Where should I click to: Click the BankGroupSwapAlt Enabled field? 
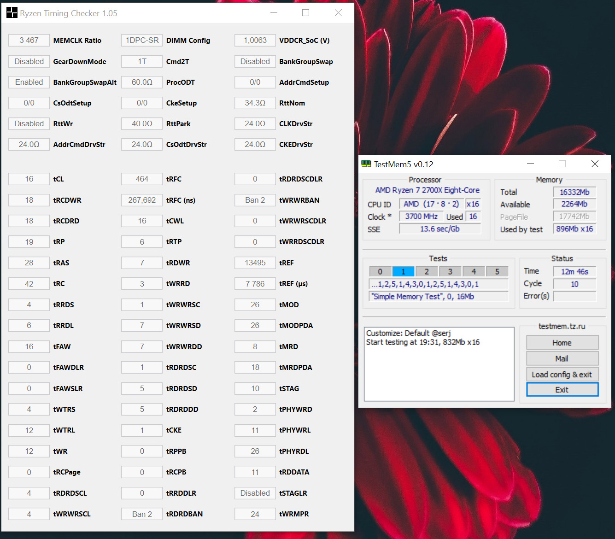pos(29,82)
